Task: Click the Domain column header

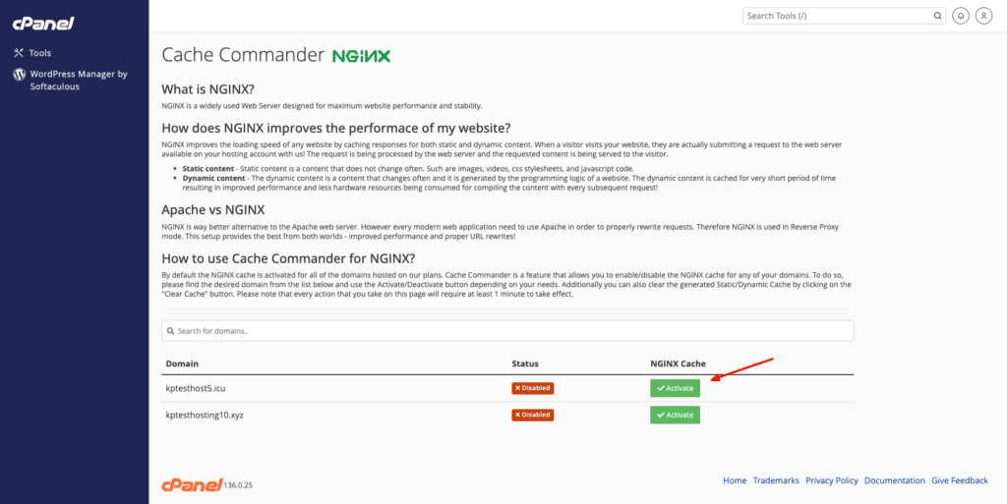Action: 182,364
